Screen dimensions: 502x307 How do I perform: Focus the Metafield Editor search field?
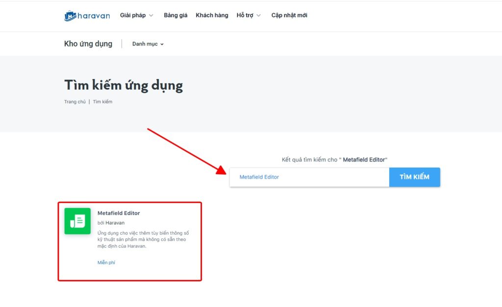click(x=309, y=177)
